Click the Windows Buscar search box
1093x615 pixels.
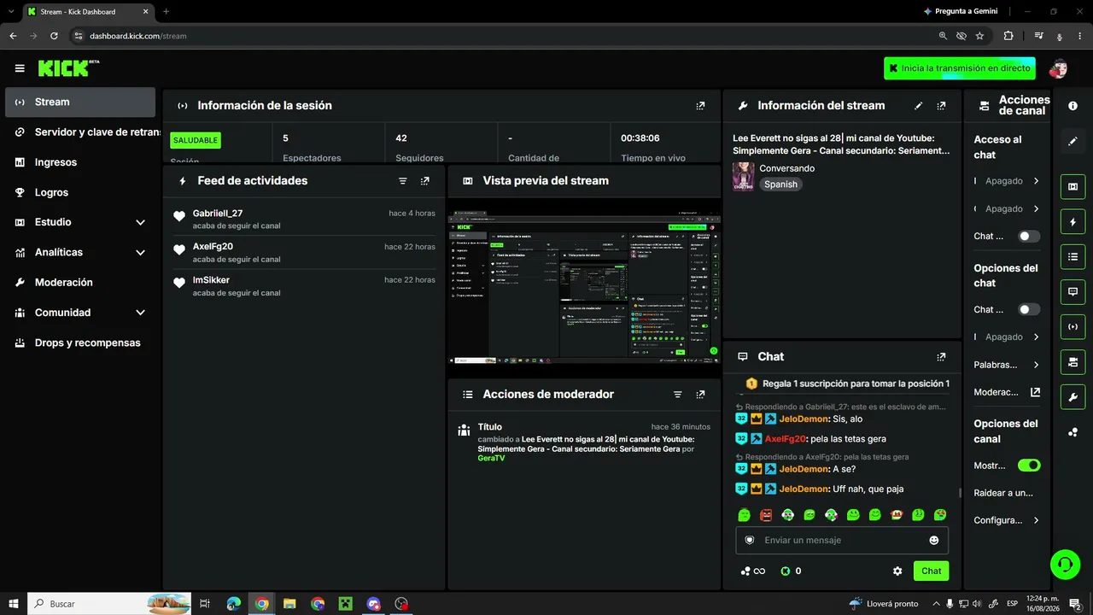click(109, 604)
